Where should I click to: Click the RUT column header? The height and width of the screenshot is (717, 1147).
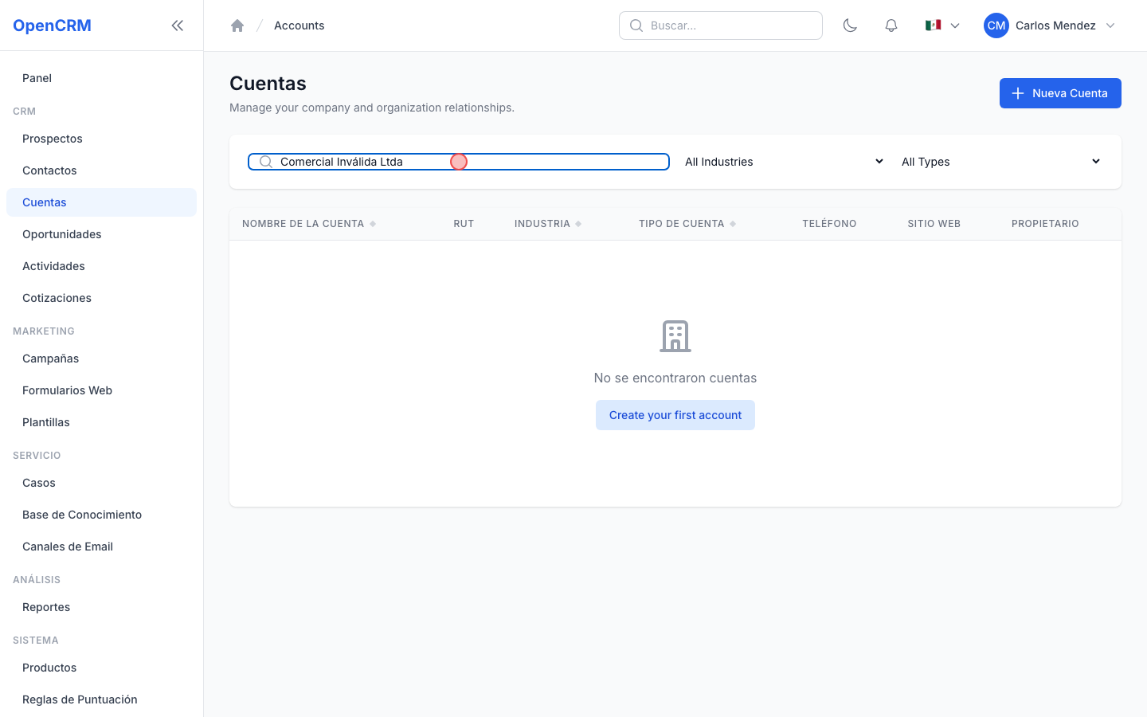tap(464, 224)
